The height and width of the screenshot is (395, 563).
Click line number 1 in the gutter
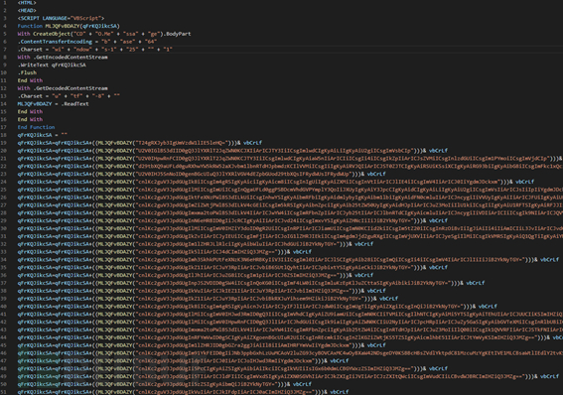click(x=5, y=3)
